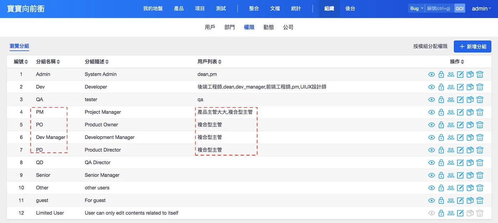Delete the Admin group
The image size is (498, 223).
480,75
